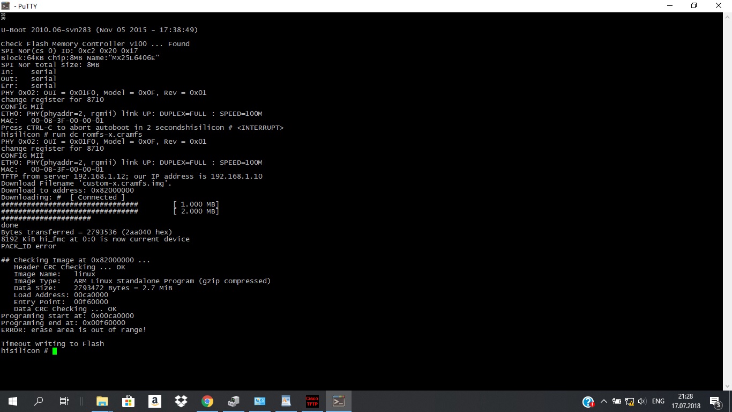Click the terminal at the hisilicon # prompt
The image size is (732, 412).
point(55,351)
